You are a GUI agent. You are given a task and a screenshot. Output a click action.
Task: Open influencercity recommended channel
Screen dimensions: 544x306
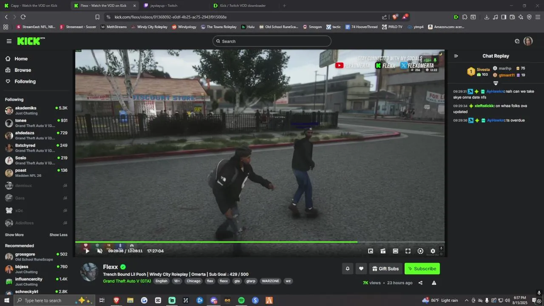(x=36, y=282)
